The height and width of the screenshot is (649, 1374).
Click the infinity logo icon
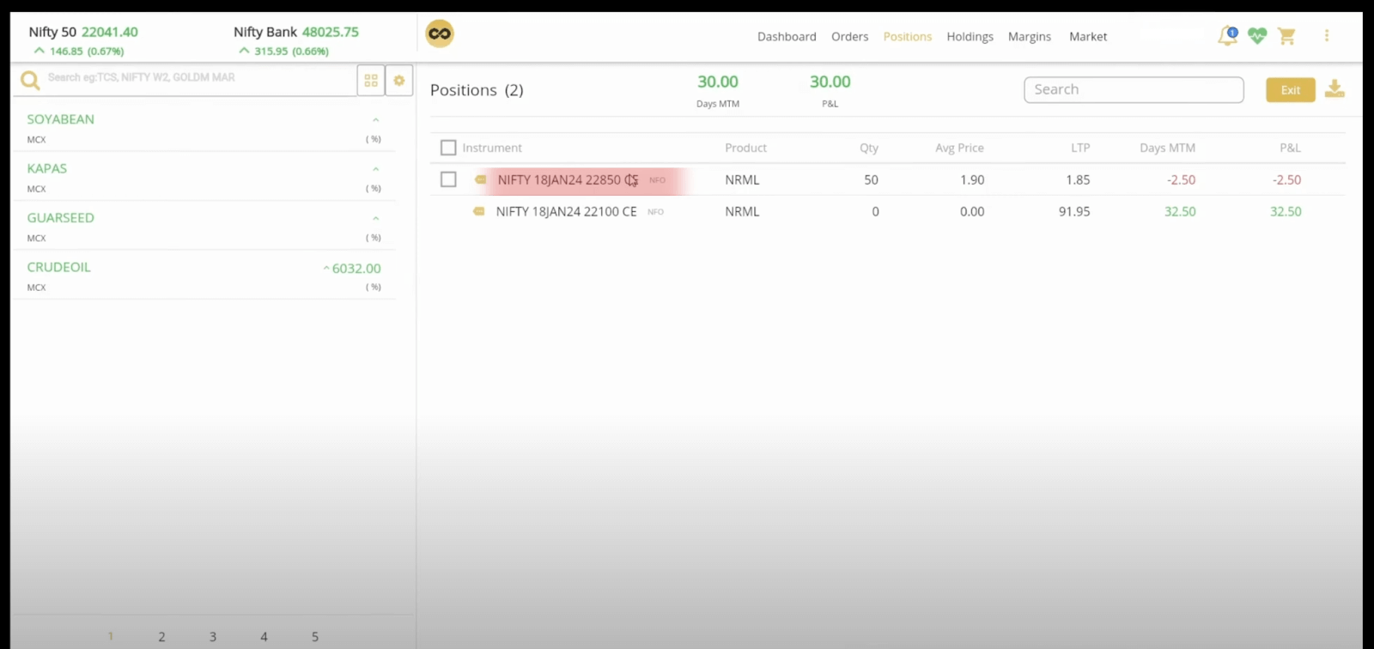pos(440,34)
